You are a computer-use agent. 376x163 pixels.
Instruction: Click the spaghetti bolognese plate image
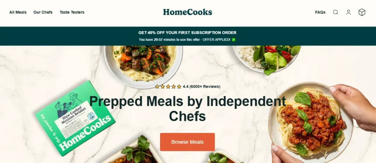[x=311, y=122]
